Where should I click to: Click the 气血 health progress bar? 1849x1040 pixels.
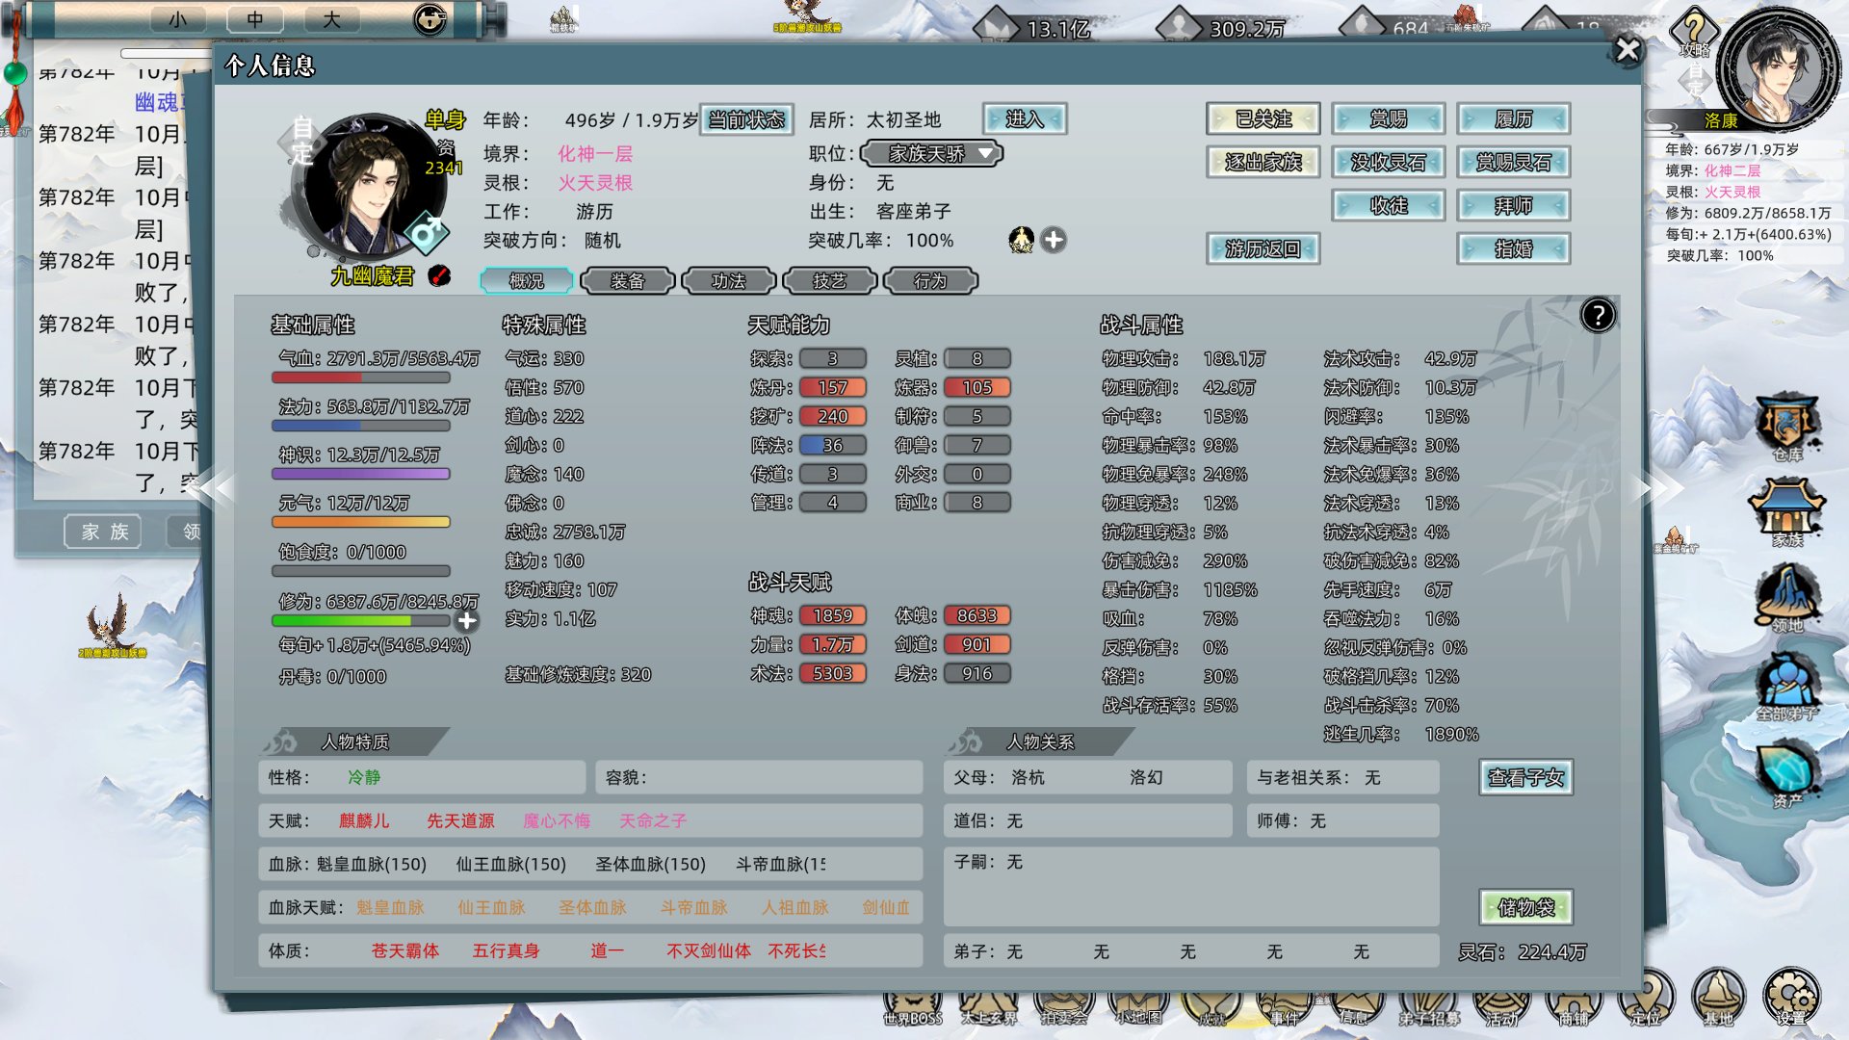pos(361,377)
